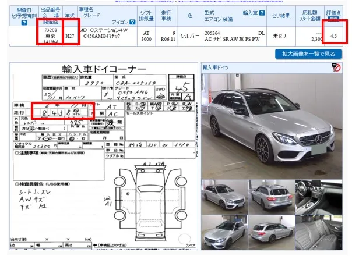Click the 走行 車検 column header
Image resolution: width=352 pixels, height=256 pixels.
pos(166,16)
